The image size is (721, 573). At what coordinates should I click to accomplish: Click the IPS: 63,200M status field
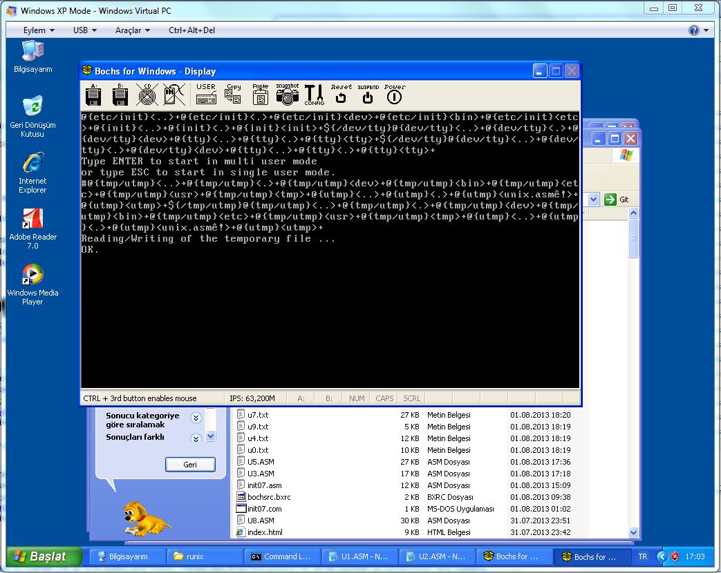[x=255, y=398]
